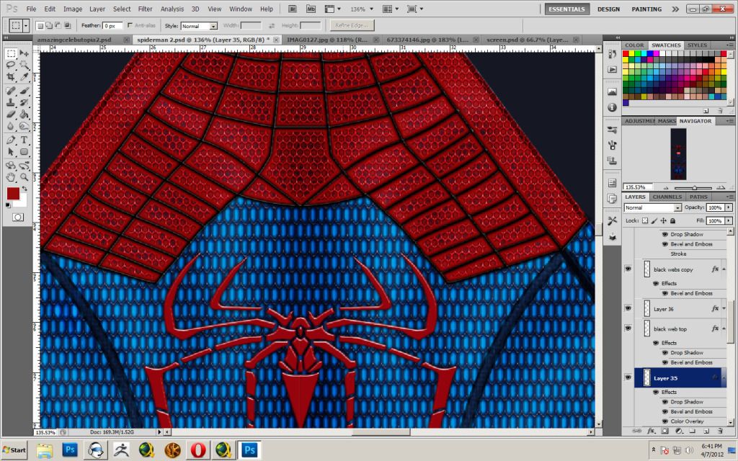Select the Eyedropper tool
Viewport: 738px width, 461px height.
click(x=24, y=76)
